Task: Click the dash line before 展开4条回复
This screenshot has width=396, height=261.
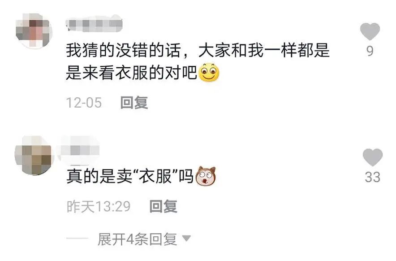Action: click(77, 238)
